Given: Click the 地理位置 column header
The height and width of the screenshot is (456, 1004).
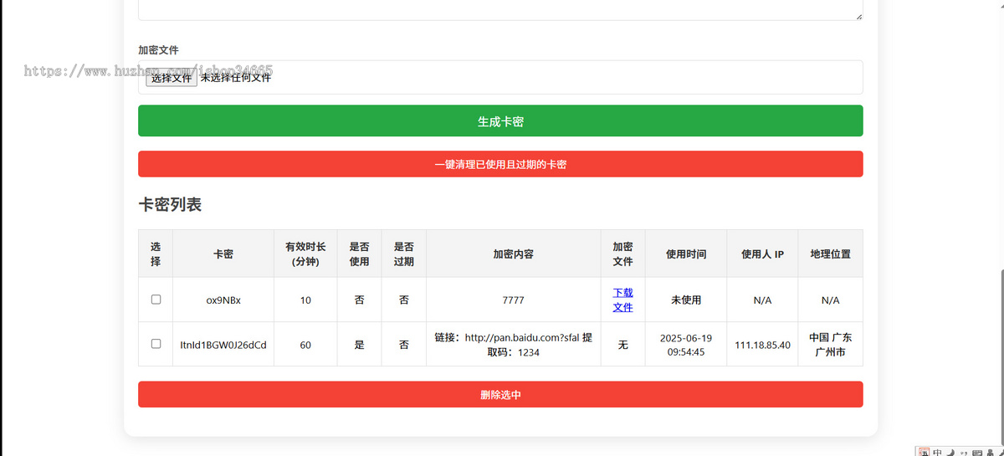Looking at the screenshot, I should (x=830, y=254).
